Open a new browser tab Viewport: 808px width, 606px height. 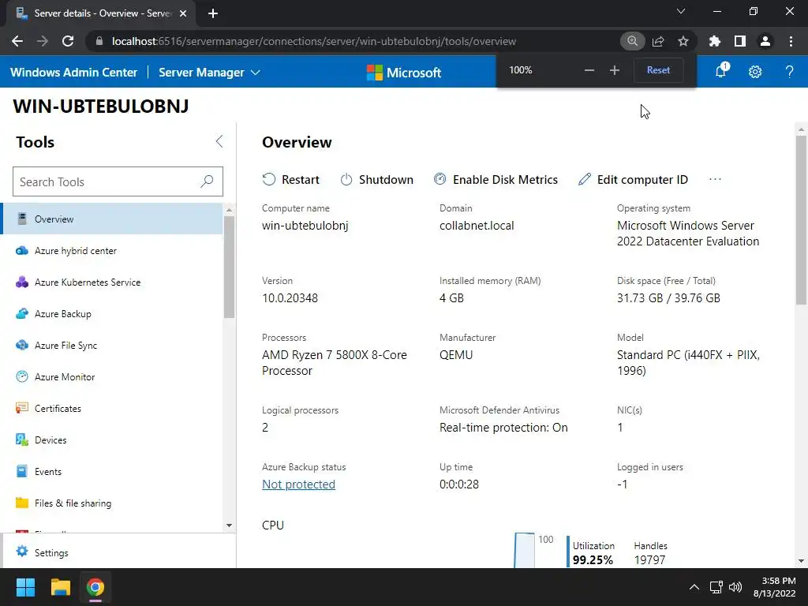coord(213,13)
